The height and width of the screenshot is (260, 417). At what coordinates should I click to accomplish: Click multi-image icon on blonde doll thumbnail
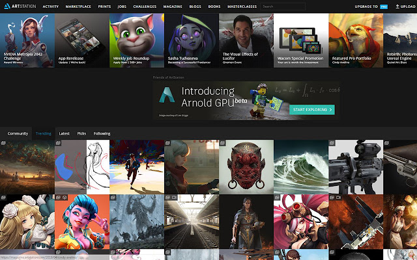[x=3, y=198]
